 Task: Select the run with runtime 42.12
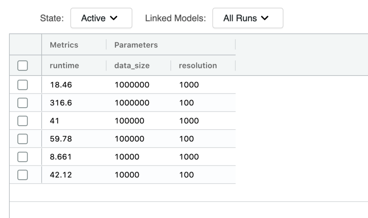point(23,175)
